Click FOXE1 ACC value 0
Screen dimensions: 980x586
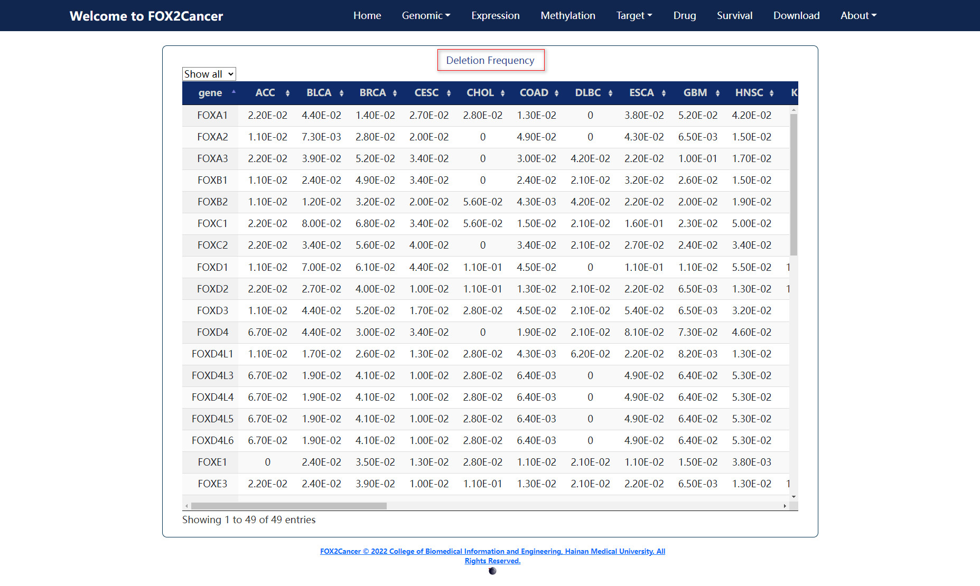pyautogui.click(x=268, y=462)
